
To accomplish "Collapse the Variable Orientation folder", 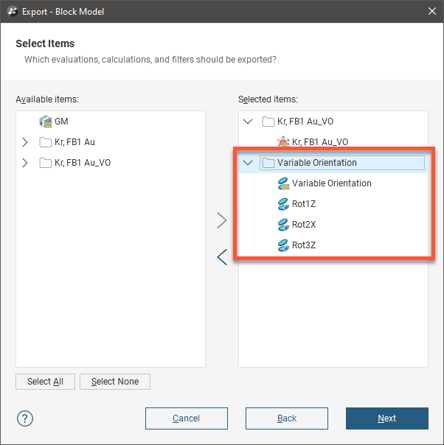I will pos(248,163).
